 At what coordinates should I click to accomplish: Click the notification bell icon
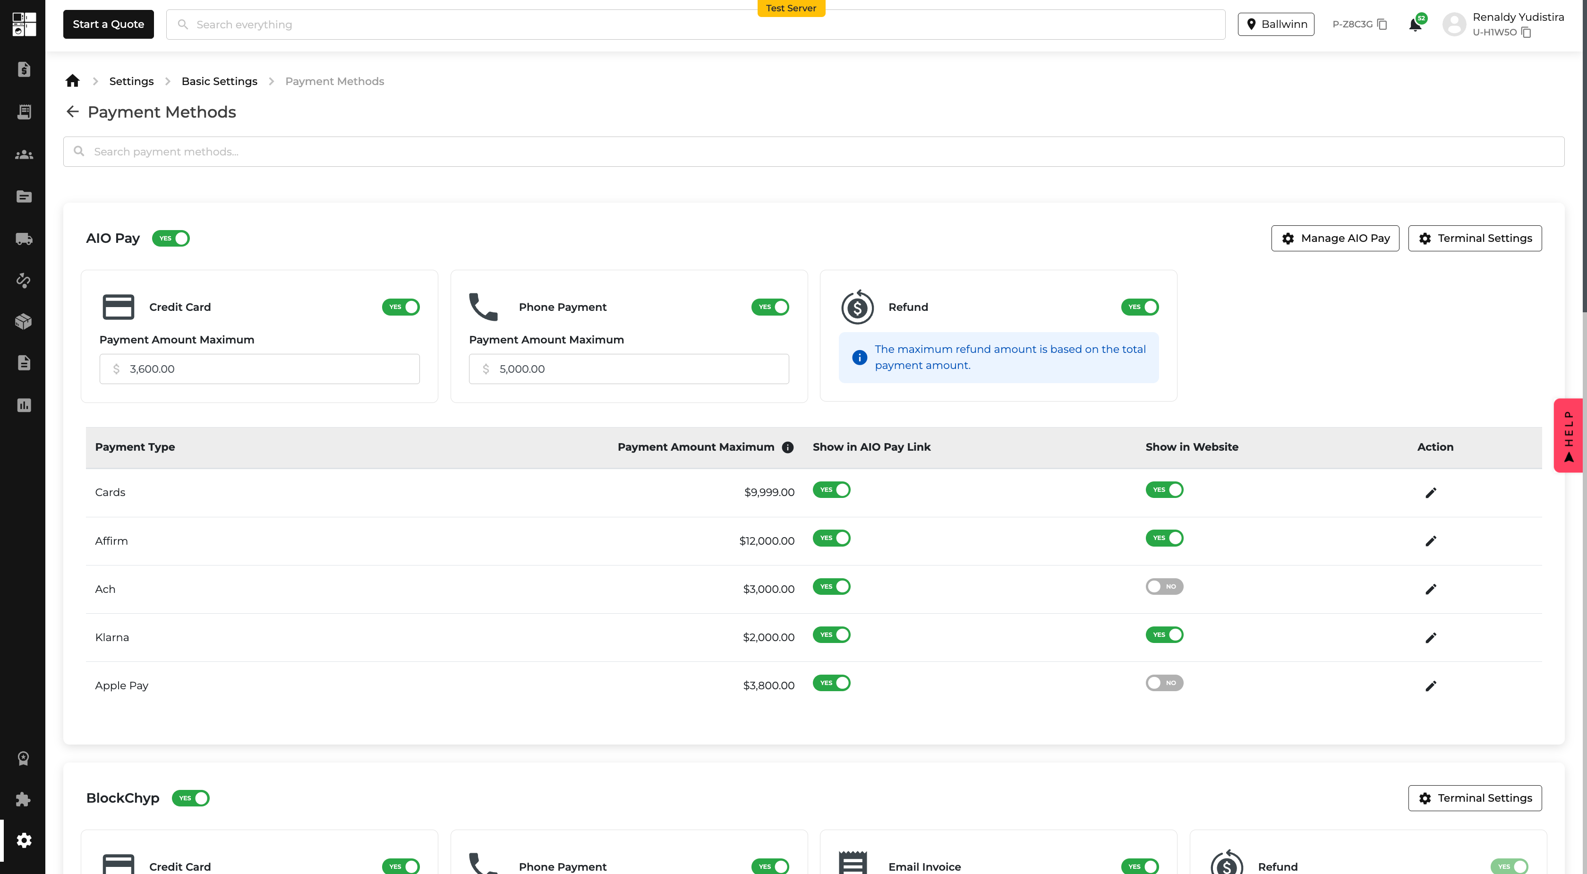(1415, 25)
